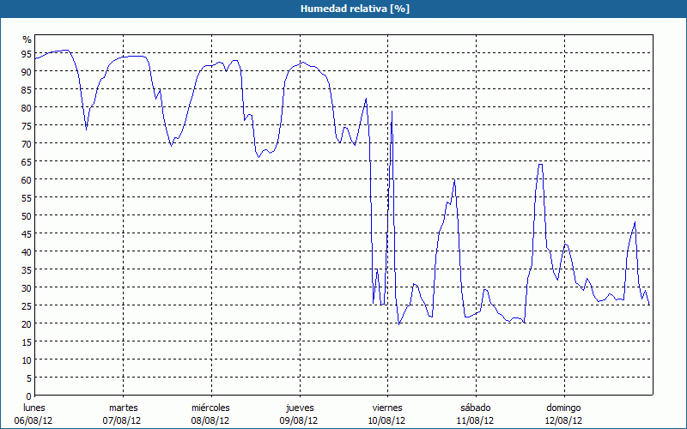
Task: Click the date 12/08/12
Action: 563,420
